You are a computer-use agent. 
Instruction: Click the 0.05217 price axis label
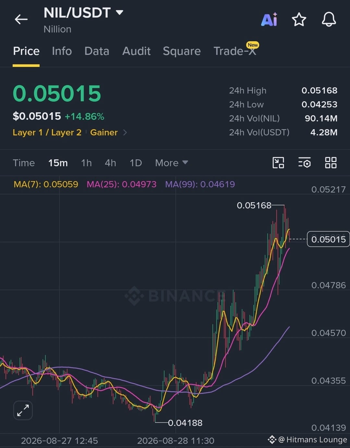click(x=328, y=190)
